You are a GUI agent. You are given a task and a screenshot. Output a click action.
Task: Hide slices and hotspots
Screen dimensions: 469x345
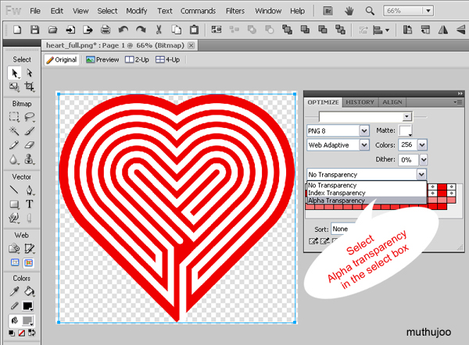pos(15,262)
